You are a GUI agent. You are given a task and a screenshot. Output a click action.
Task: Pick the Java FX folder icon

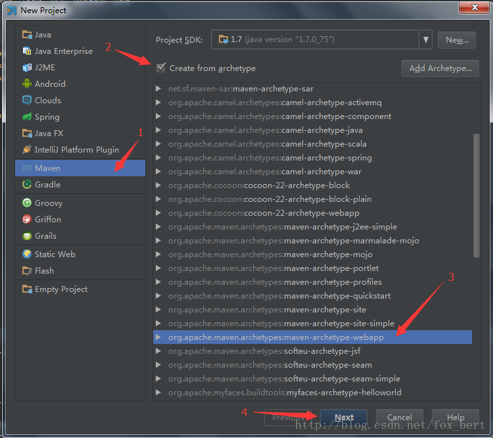tap(27, 134)
